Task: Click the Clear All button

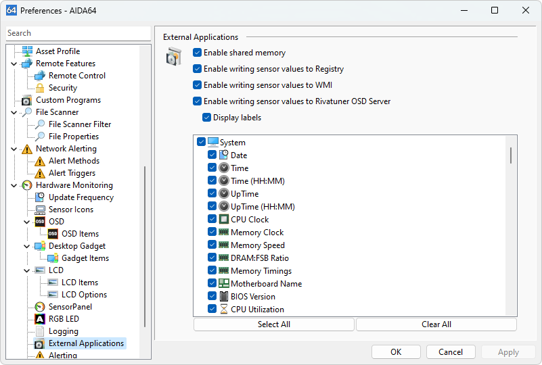Action: [x=436, y=324]
